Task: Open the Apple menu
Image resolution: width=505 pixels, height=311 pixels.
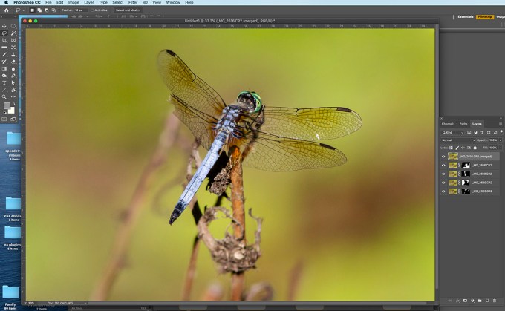Action: click(x=6, y=2)
